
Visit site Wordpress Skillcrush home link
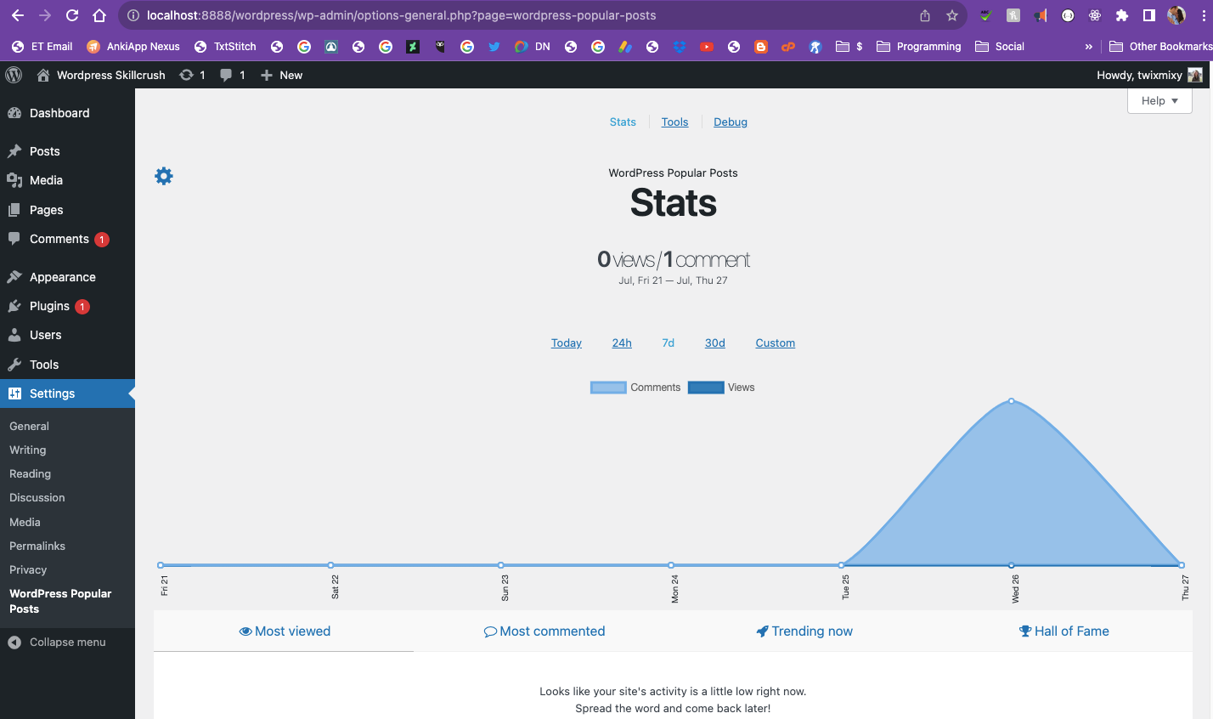101,75
